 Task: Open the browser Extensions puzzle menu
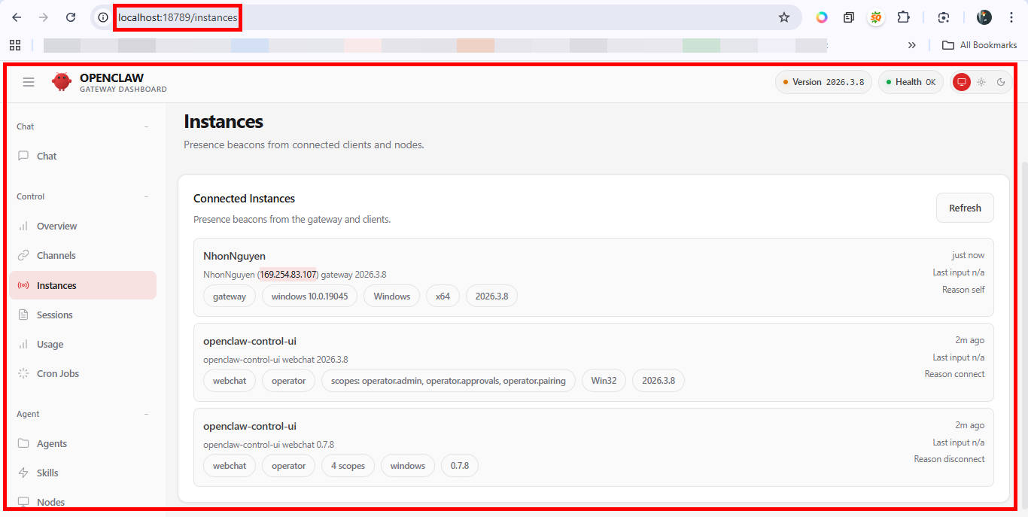point(904,17)
